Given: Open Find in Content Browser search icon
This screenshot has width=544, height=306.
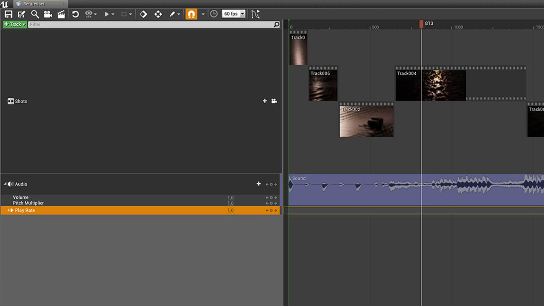Looking at the screenshot, I should pyautogui.click(x=35, y=14).
